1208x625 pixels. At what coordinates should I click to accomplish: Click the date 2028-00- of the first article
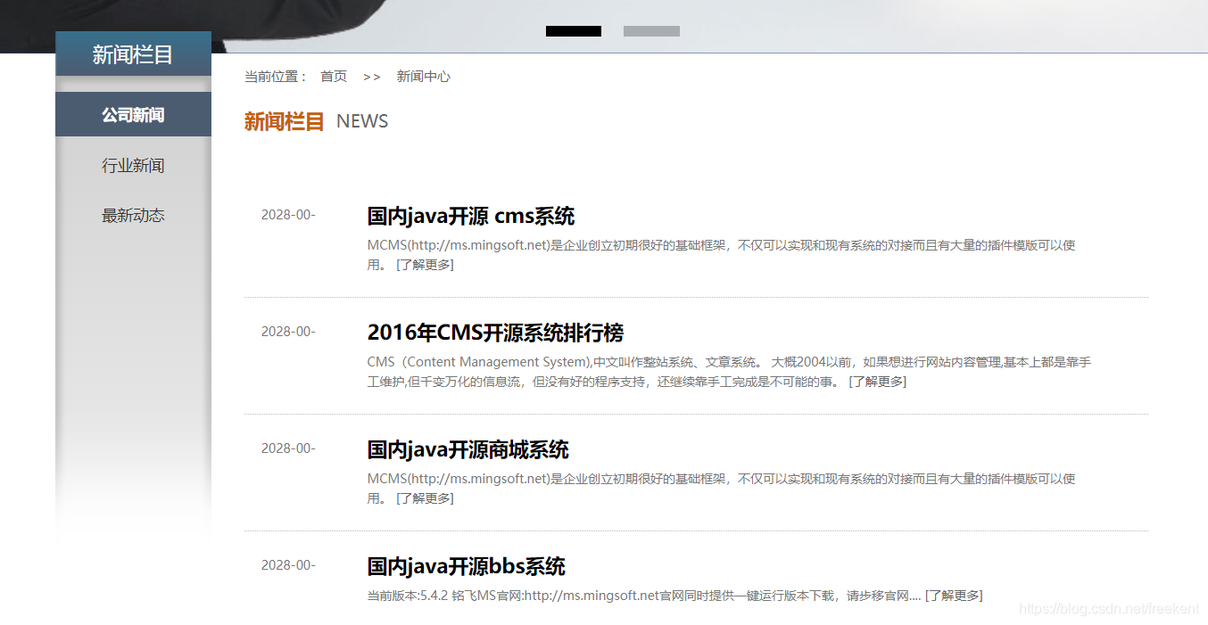287,214
